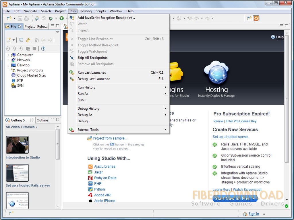
Task: Open the Renew subscription link
Action: 218,121
